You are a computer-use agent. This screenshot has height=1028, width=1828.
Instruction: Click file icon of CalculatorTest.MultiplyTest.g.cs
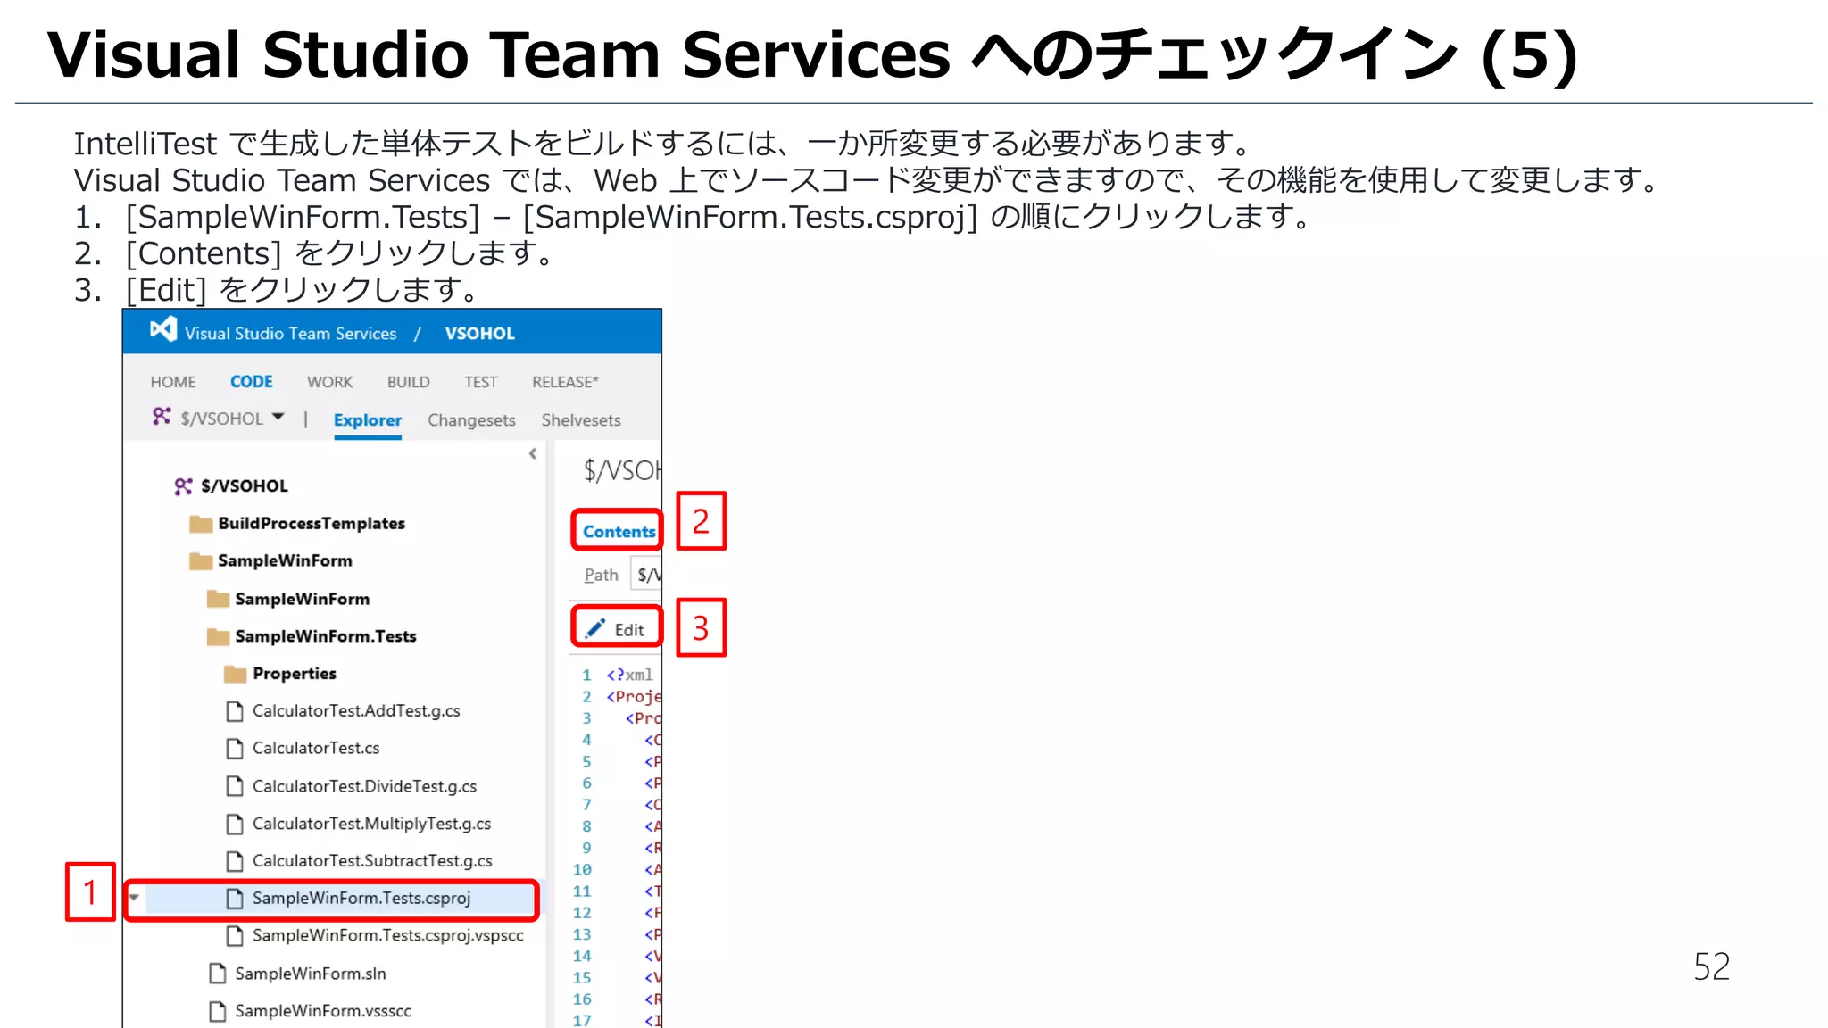(x=235, y=824)
